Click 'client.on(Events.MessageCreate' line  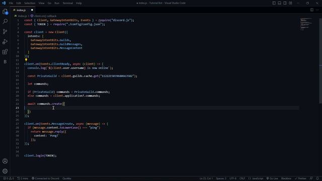pos(66,124)
